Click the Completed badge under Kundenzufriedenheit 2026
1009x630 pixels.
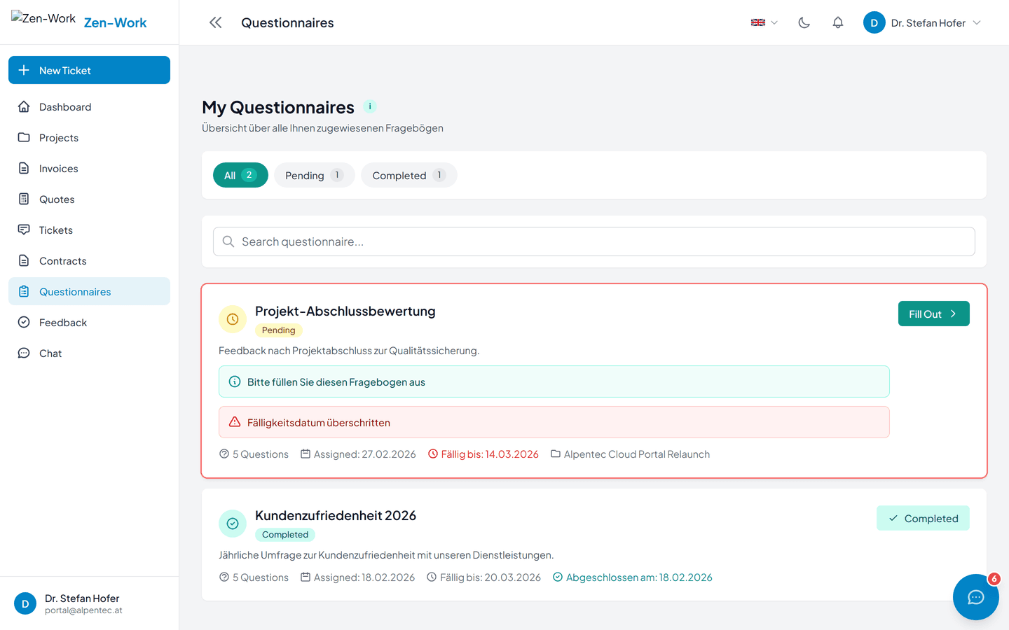pyautogui.click(x=285, y=535)
